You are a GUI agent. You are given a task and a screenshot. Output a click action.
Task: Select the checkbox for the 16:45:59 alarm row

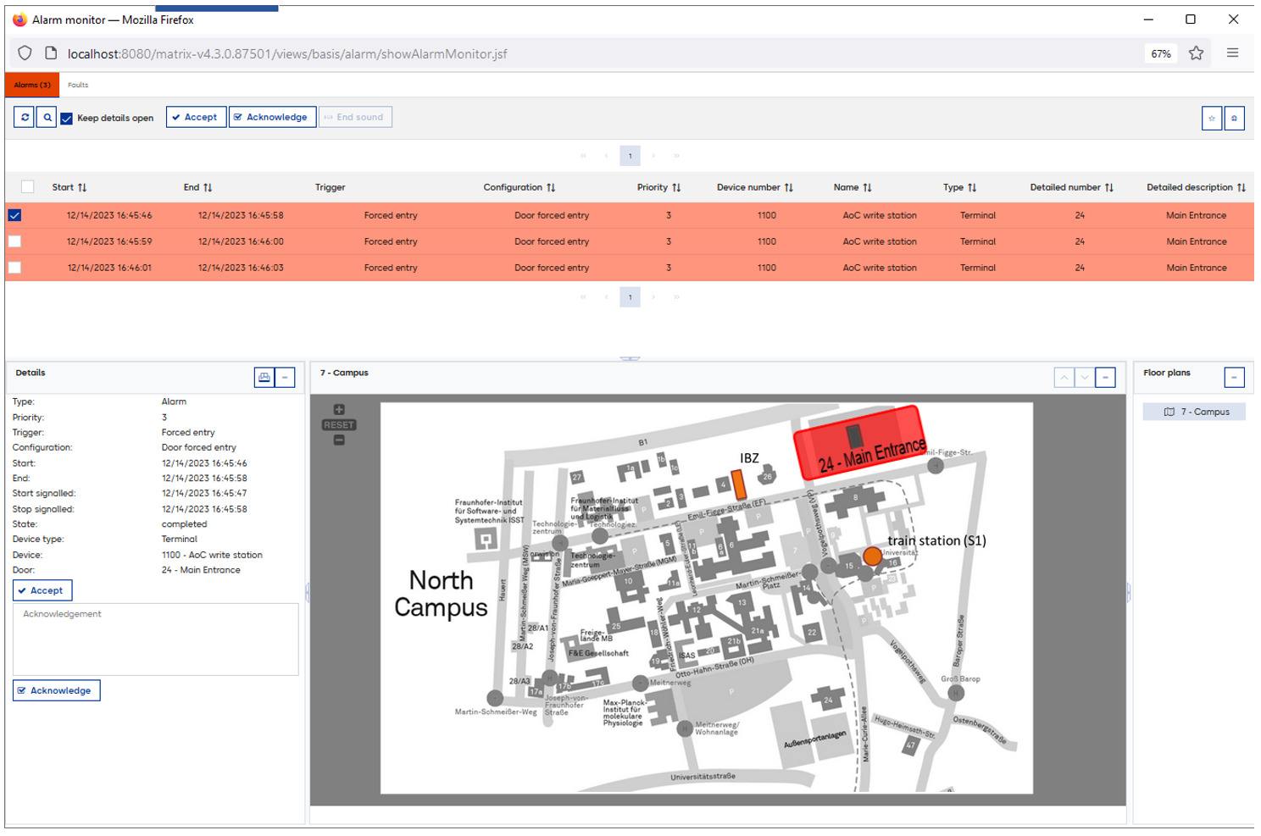pos(14,241)
